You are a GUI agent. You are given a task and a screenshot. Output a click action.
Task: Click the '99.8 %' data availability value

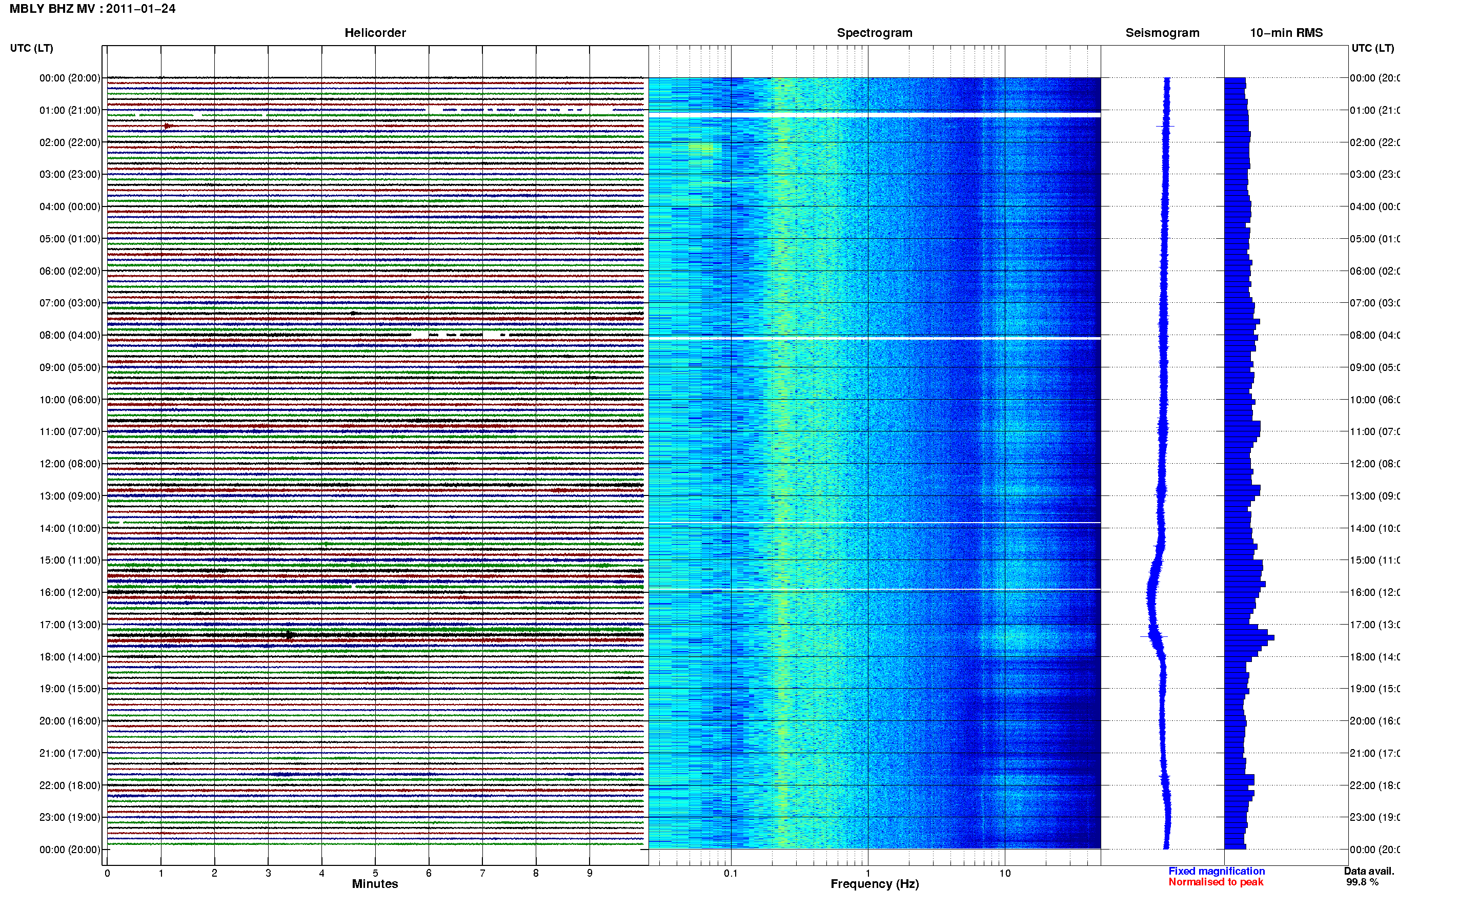tap(1362, 882)
